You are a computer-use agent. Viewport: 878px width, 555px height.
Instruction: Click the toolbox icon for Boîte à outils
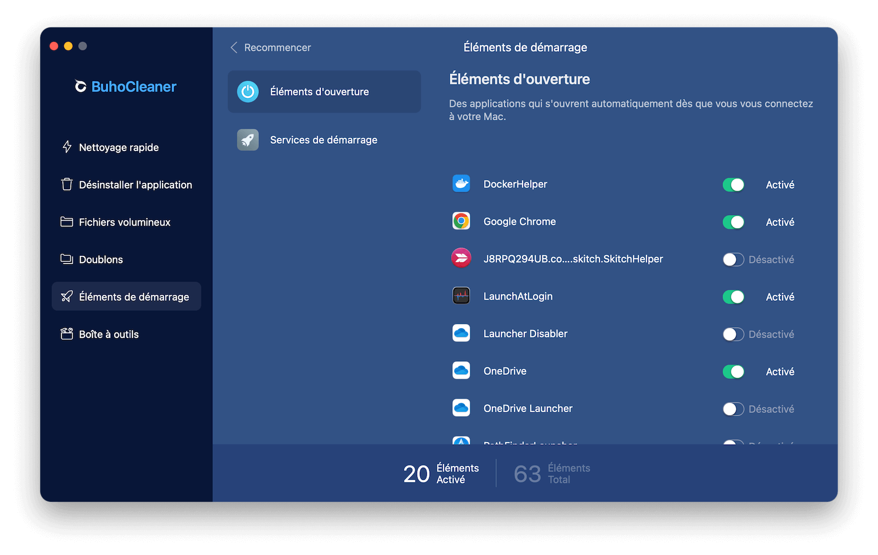(67, 334)
